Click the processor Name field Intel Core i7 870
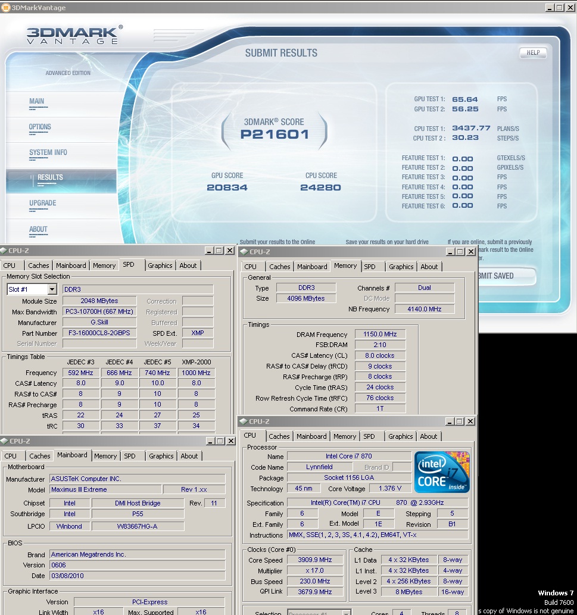The height and width of the screenshot is (615, 577). [x=349, y=456]
